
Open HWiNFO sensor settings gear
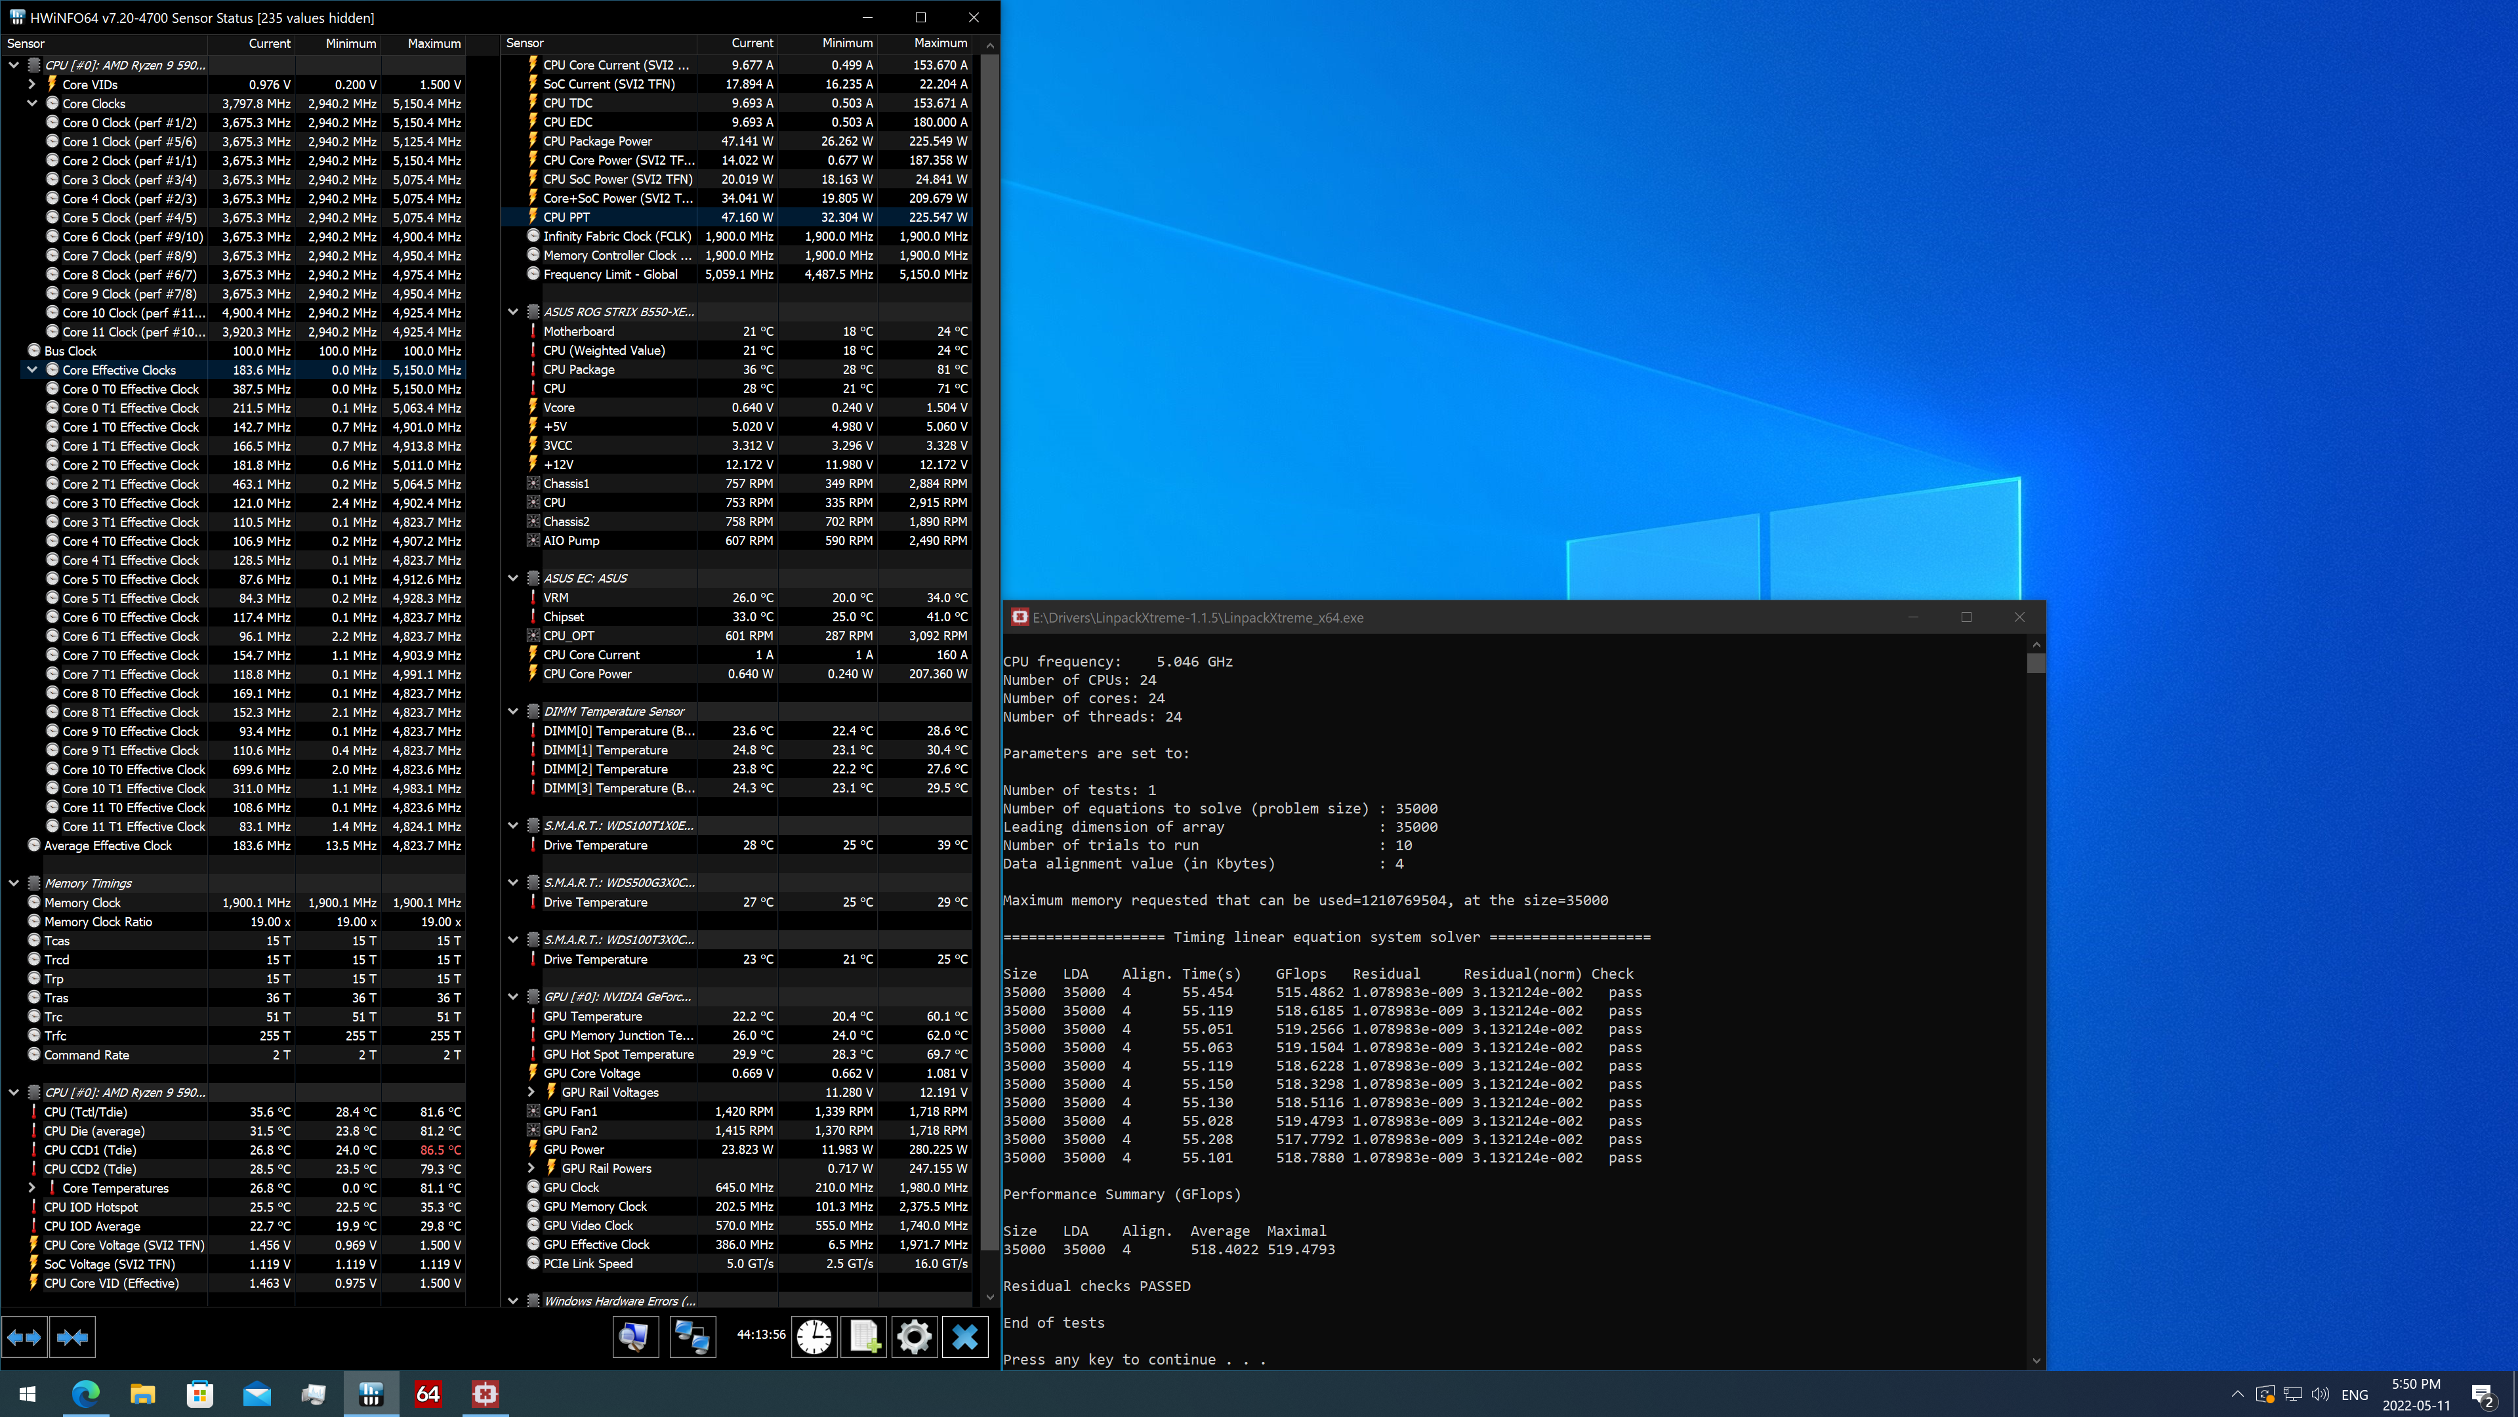pyautogui.click(x=914, y=1337)
